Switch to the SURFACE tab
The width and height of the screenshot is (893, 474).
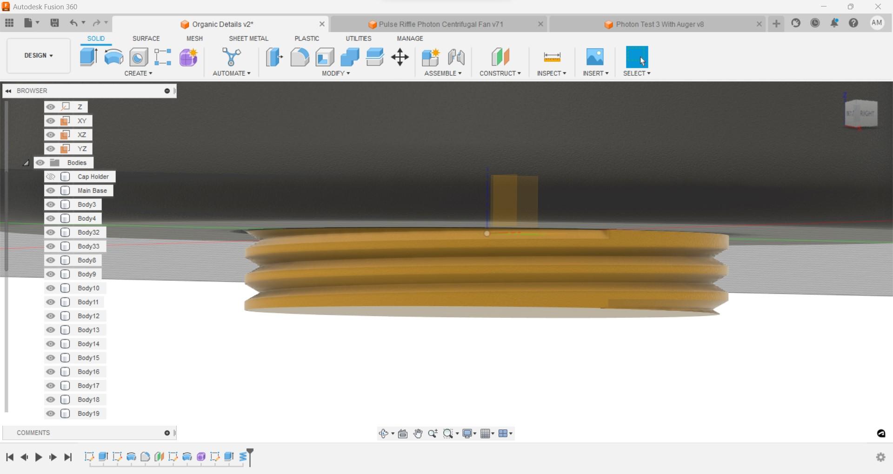tap(146, 39)
